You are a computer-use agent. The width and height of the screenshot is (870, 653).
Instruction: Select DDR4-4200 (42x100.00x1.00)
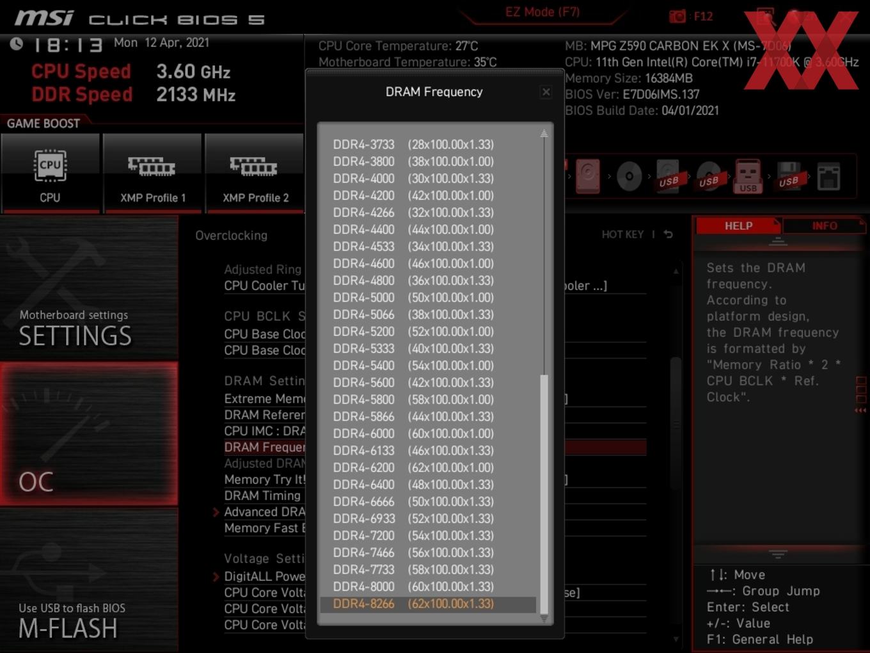tap(427, 195)
